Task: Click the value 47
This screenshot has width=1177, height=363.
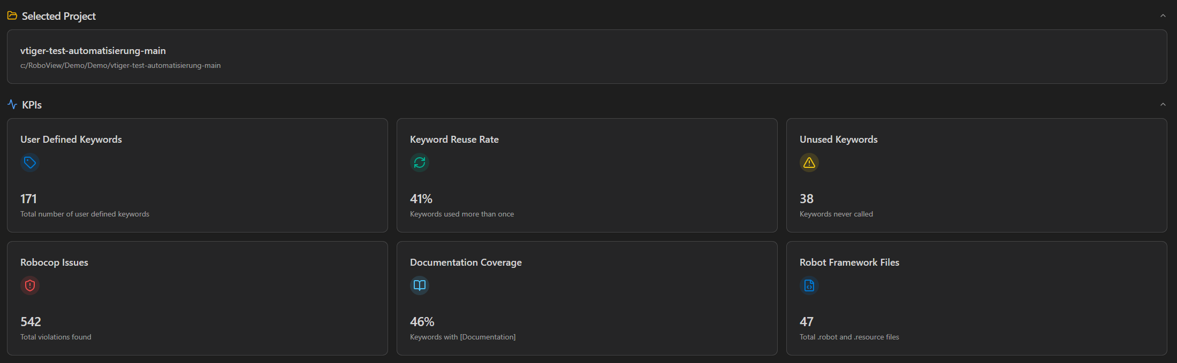Action: [x=807, y=322]
